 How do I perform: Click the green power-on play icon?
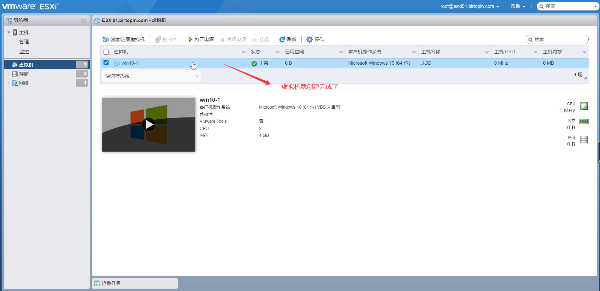[190, 40]
